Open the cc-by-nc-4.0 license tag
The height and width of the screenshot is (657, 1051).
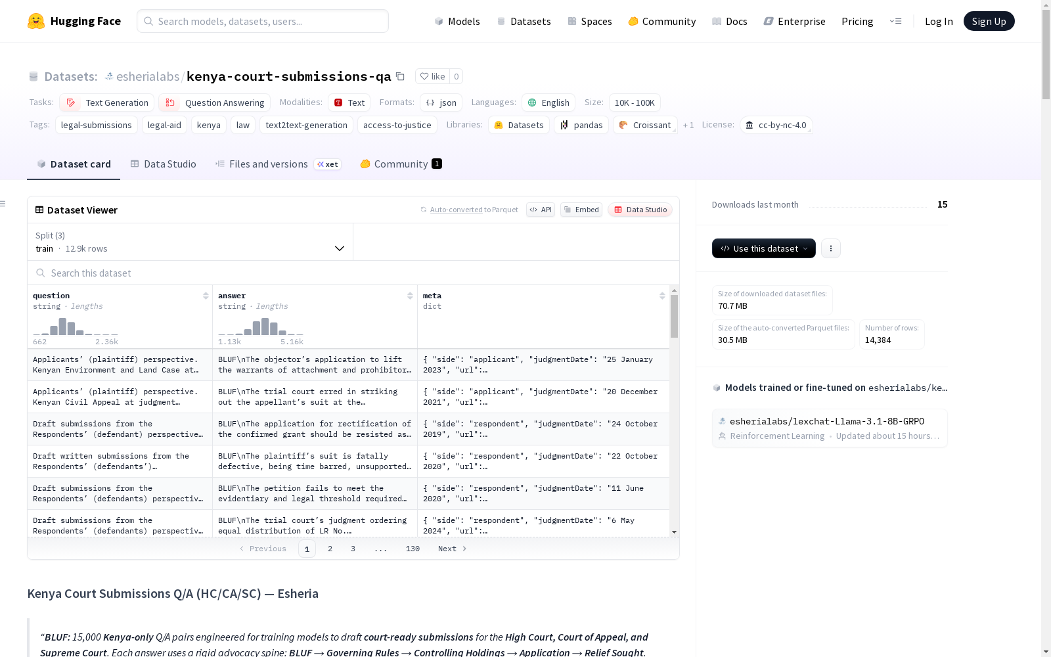point(776,125)
